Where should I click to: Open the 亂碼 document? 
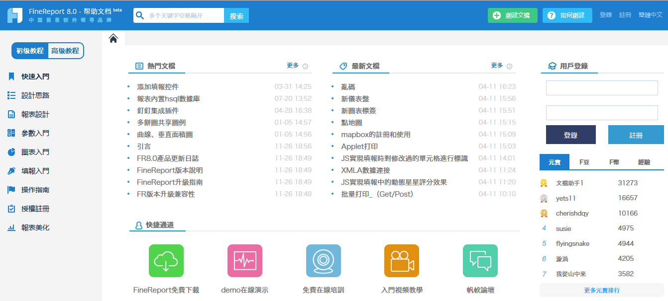(348, 86)
